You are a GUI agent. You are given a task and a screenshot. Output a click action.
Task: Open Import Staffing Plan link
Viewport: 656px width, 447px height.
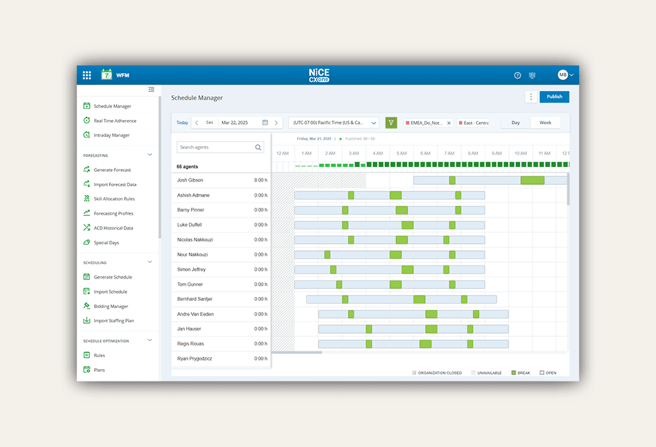pyautogui.click(x=113, y=321)
